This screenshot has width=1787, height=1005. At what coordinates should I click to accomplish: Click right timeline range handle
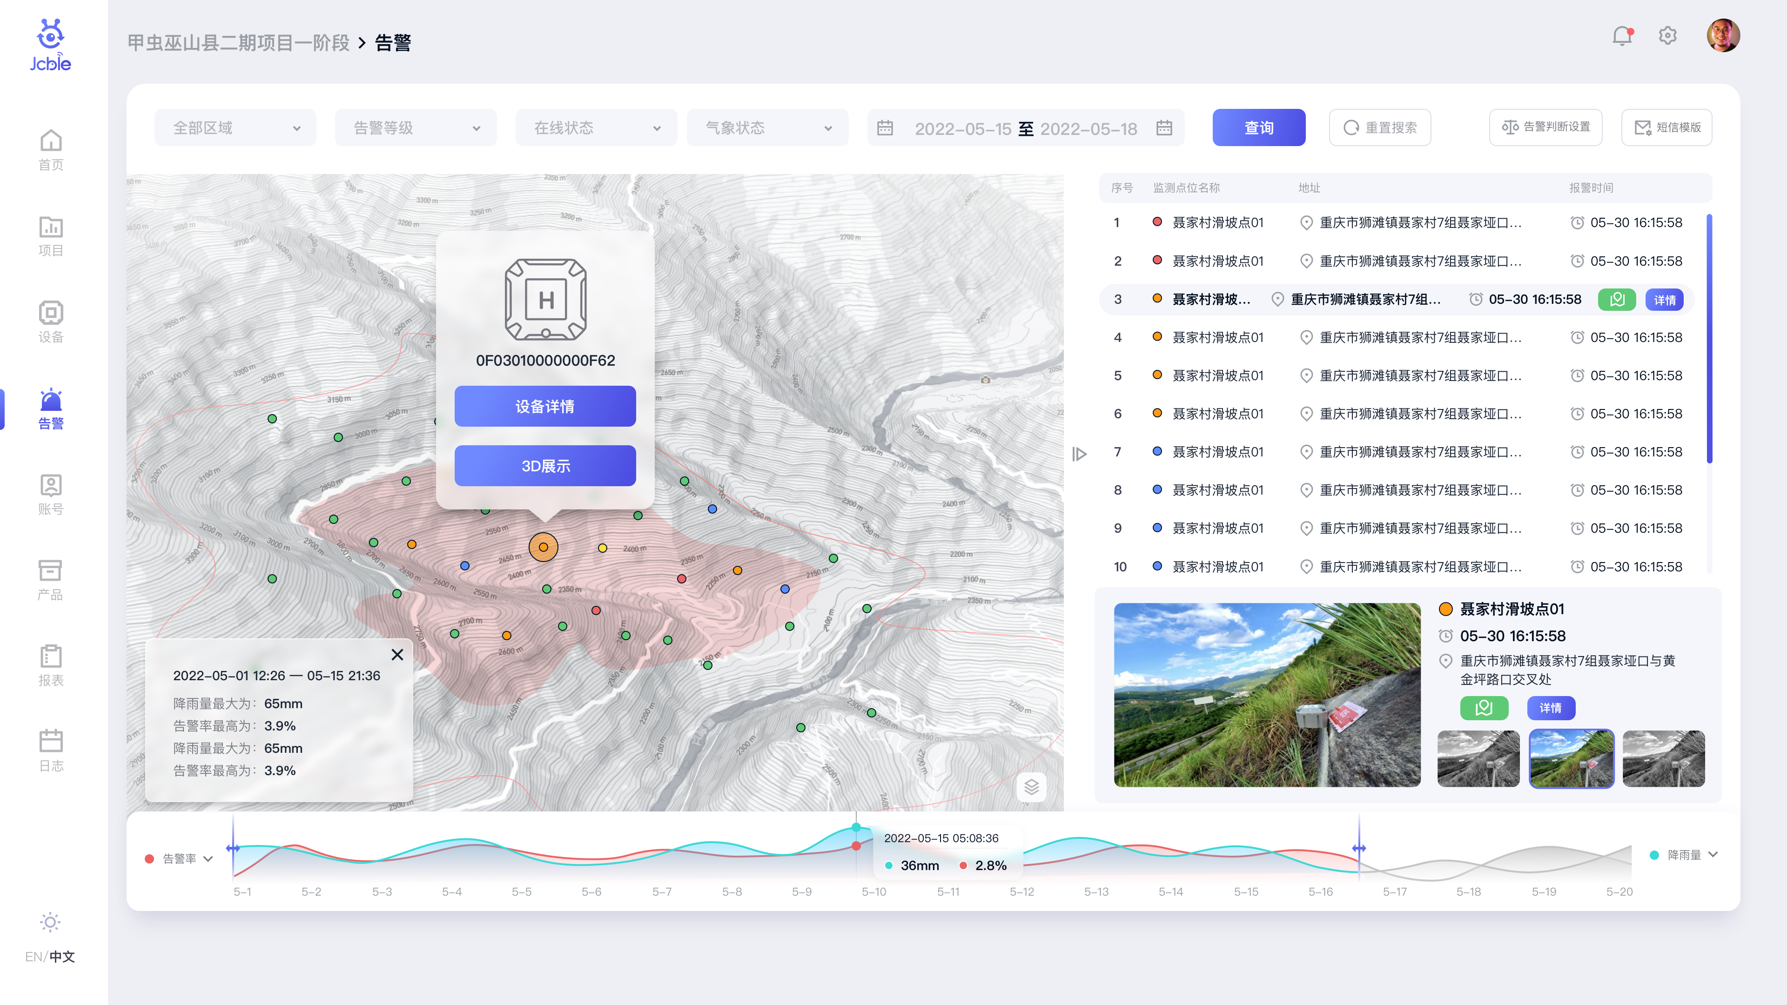(1358, 848)
